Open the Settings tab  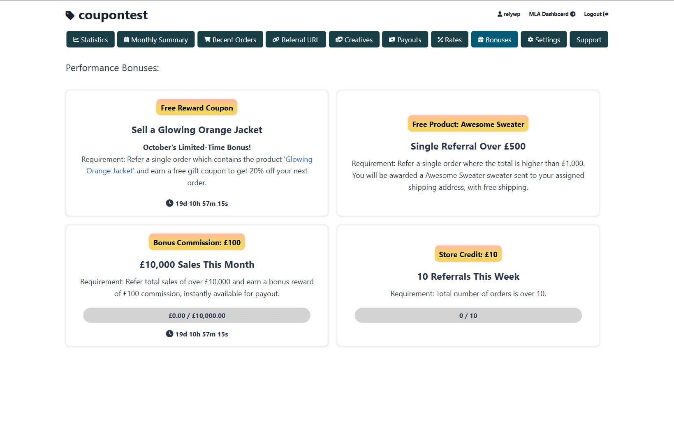pyautogui.click(x=544, y=39)
